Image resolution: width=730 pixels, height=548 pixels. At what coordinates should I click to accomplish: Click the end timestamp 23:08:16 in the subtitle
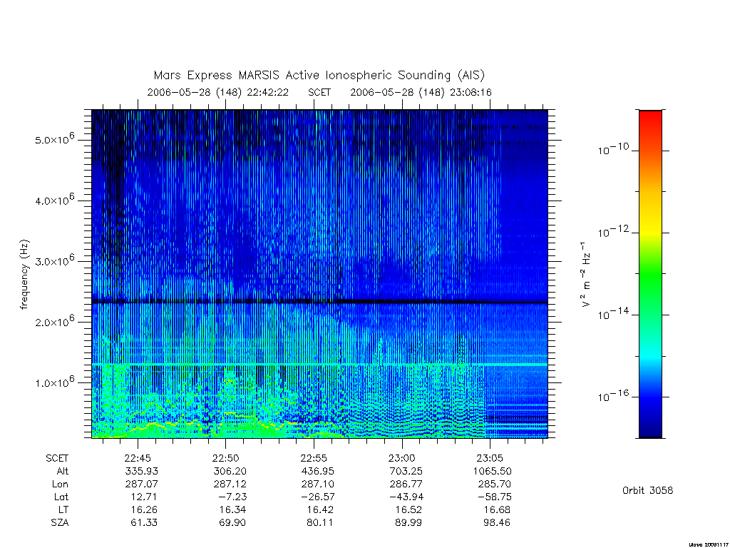click(471, 92)
